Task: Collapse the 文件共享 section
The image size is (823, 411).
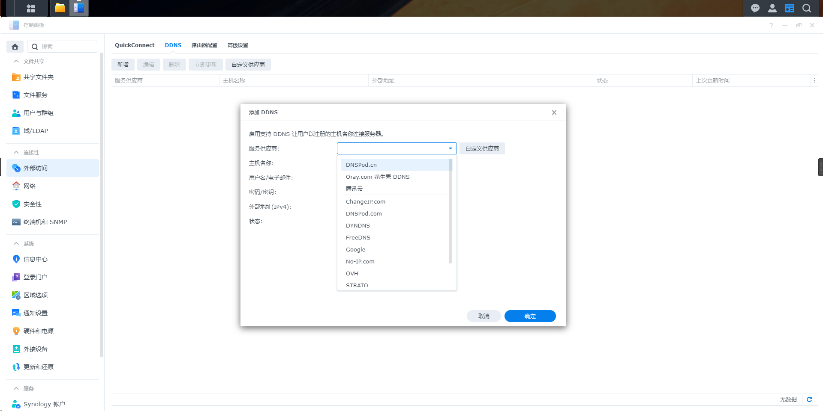Action: 16,61
